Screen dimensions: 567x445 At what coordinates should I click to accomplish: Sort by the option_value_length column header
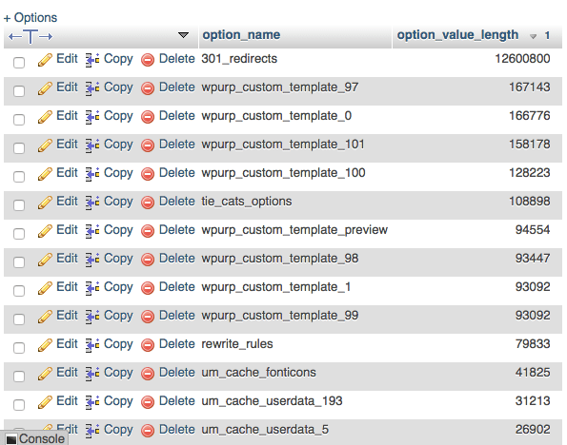(x=457, y=35)
